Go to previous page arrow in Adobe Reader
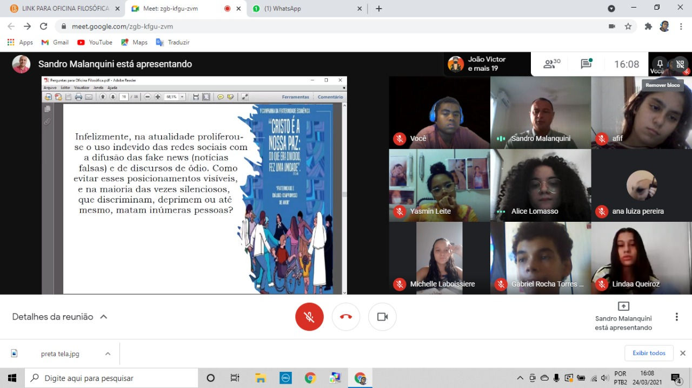 103,97
